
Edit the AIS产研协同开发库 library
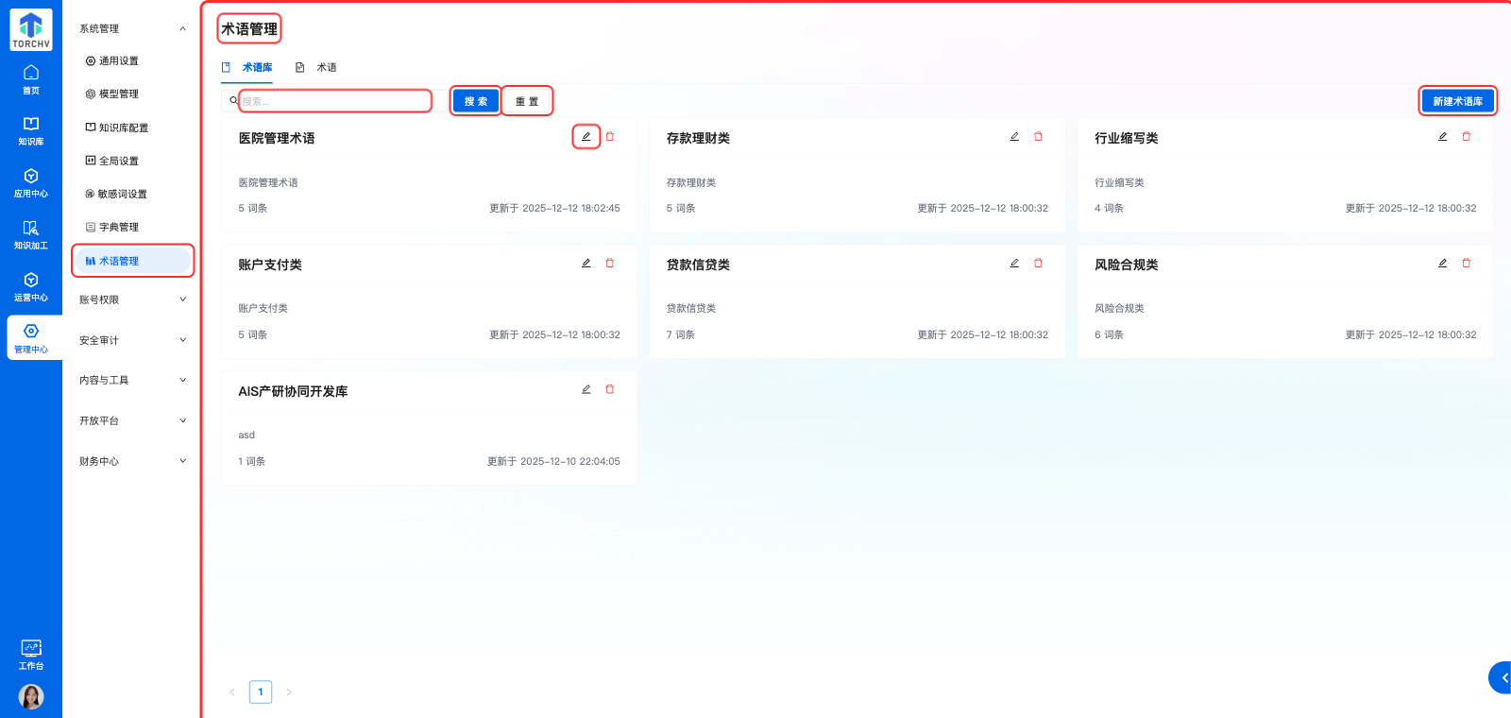(x=586, y=389)
